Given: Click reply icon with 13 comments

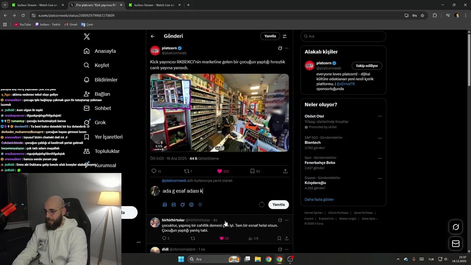Looking at the screenshot, I should tap(154, 171).
